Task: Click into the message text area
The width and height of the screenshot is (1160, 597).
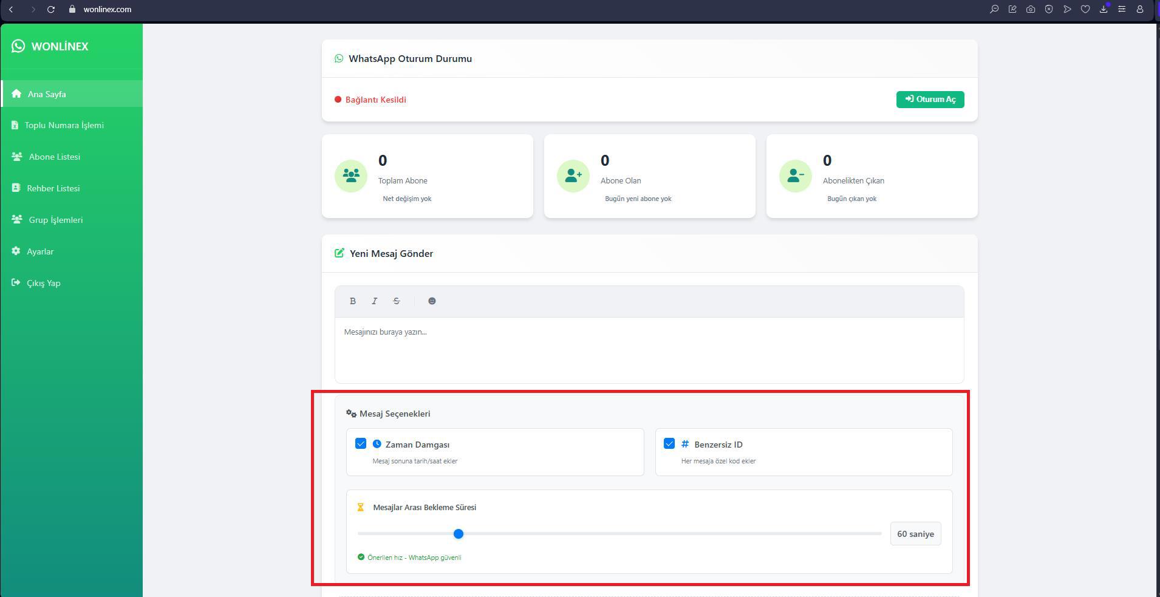Action: [649, 350]
